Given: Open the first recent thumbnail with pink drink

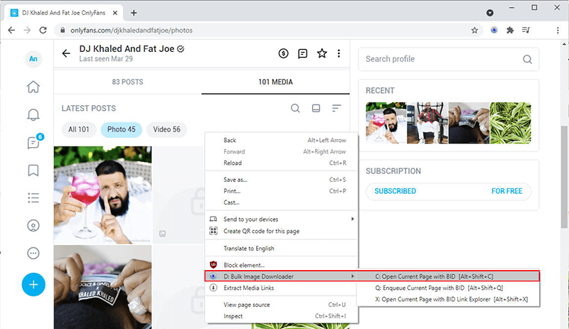Looking at the screenshot, I should pyautogui.click(x=386, y=123).
